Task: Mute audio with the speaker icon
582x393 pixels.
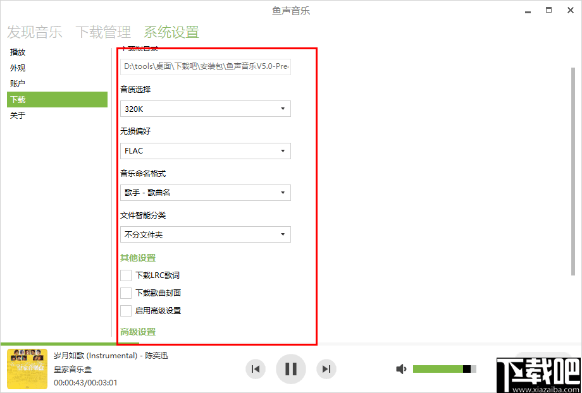Action: click(x=401, y=369)
